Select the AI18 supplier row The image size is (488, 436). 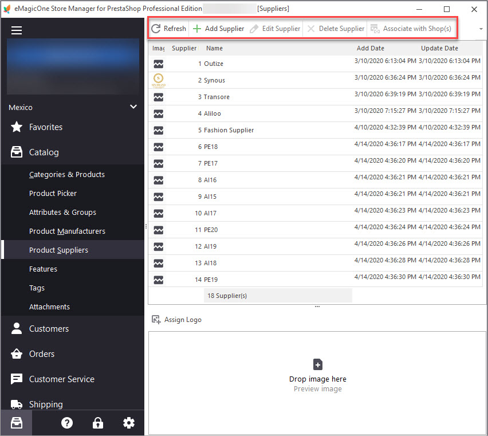(315, 263)
